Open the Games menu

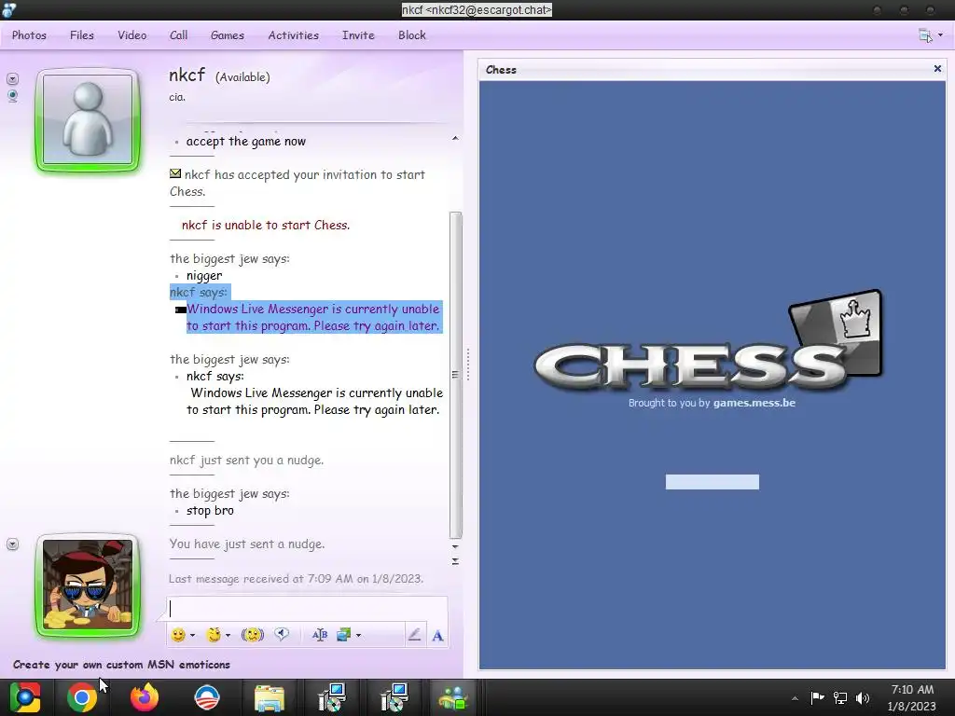click(x=228, y=35)
